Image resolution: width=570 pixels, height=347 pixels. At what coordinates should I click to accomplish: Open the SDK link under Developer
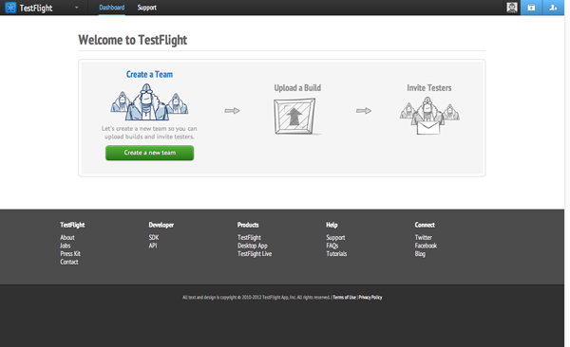click(x=154, y=237)
